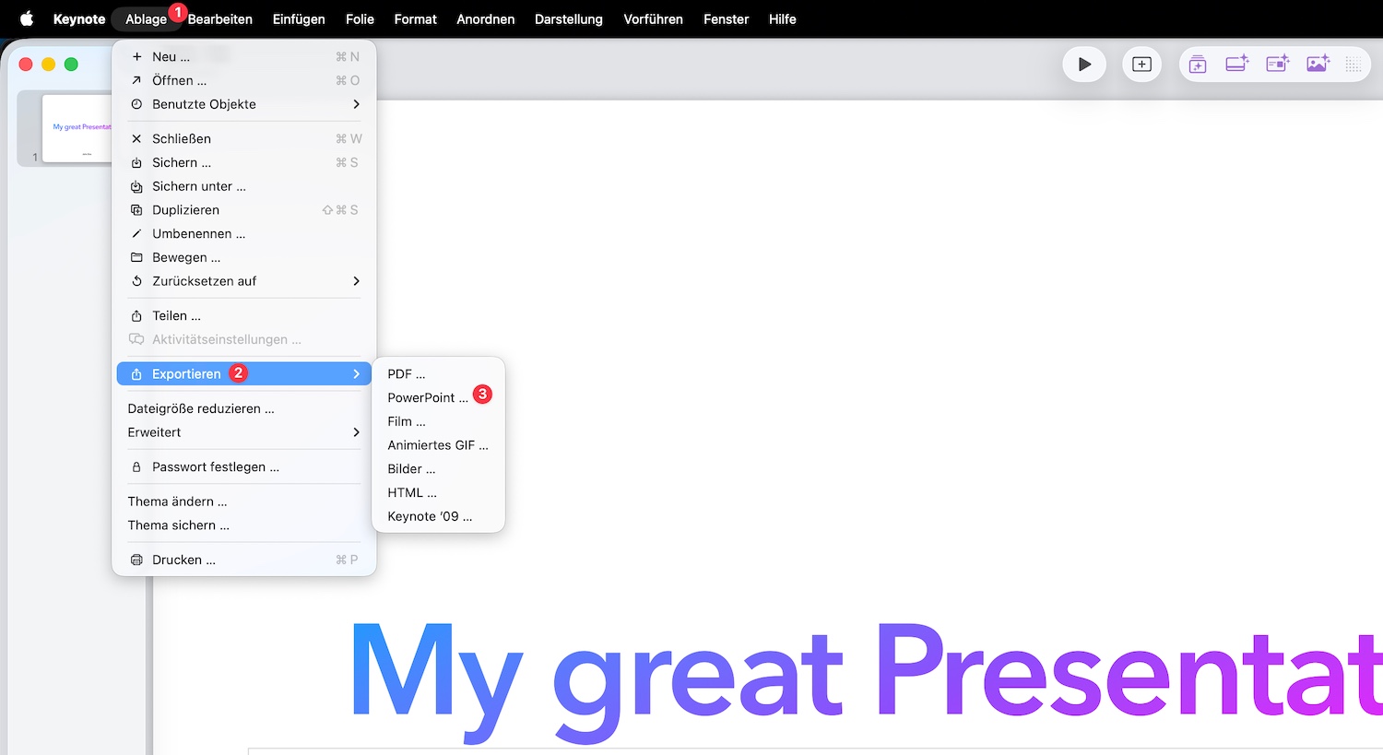Choose Umbenennen … entry
1383x755 pixels.
[244, 234]
